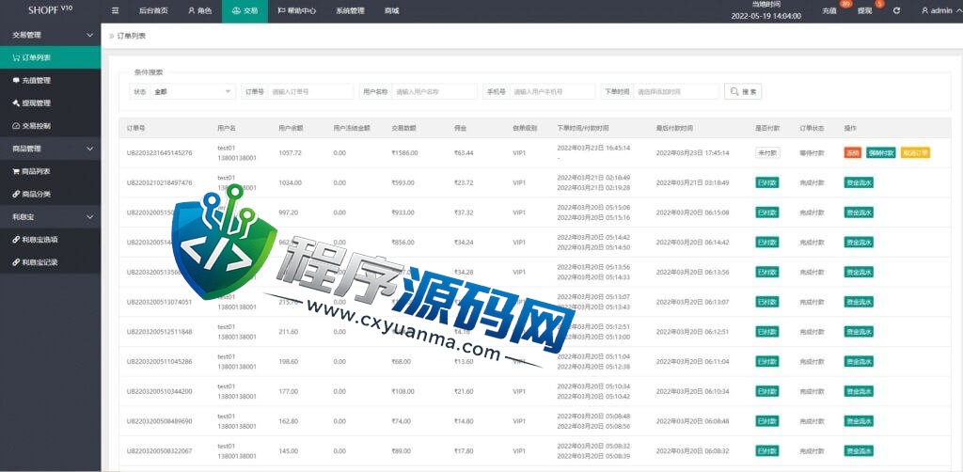This screenshot has width=963, height=472.
Task: Click the flag icon beside 帮助中心
Action: coord(281,10)
